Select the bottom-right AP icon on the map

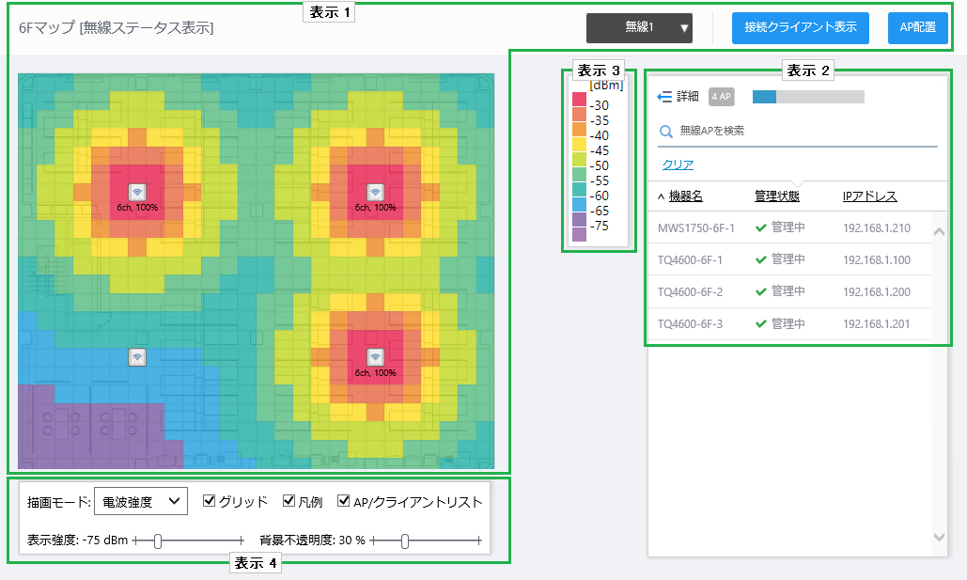(x=374, y=357)
